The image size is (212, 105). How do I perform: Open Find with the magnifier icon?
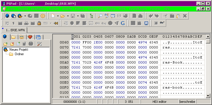[x=100, y=16]
